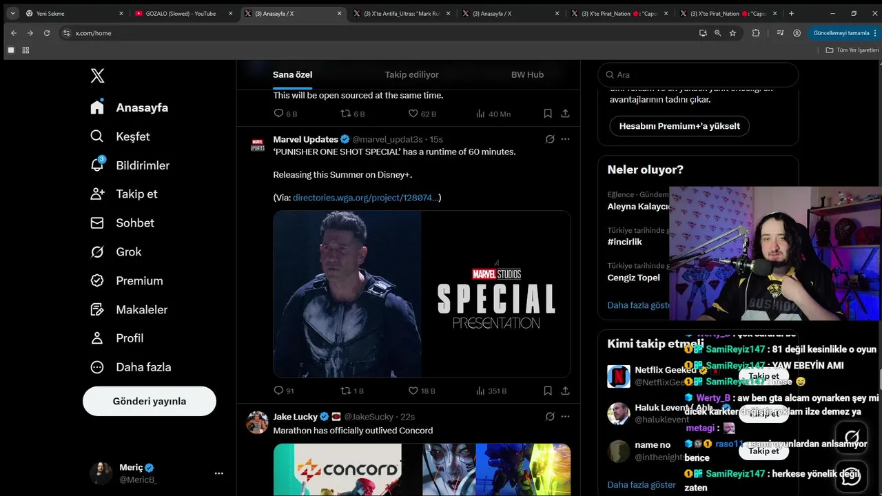Screen dimensions: 882x496
Task: Click Ara search field
Action: pos(698,74)
